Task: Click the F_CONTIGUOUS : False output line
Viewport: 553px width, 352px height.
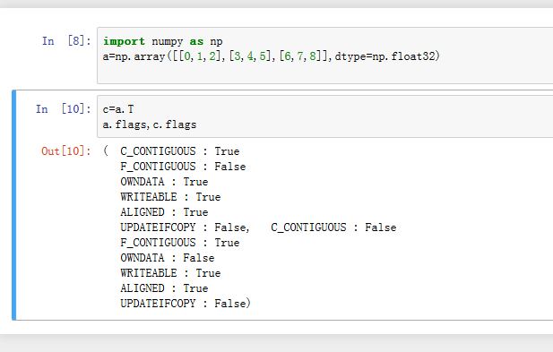Action: pos(183,167)
